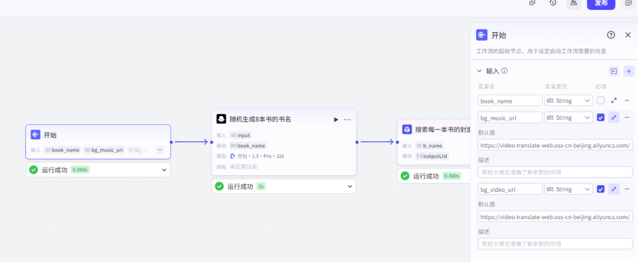Click the 2s runtime badge
The width and height of the screenshot is (638, 262).
pos(261,186)
